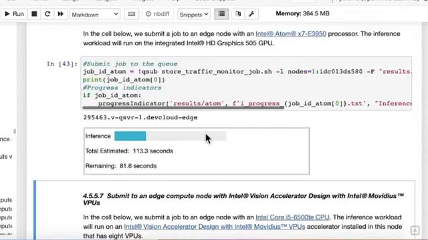Open the Intel Vision Accelerator Design Movidius VPUs link
Viewport: 428px width, 240px height.
coord(214,227)
